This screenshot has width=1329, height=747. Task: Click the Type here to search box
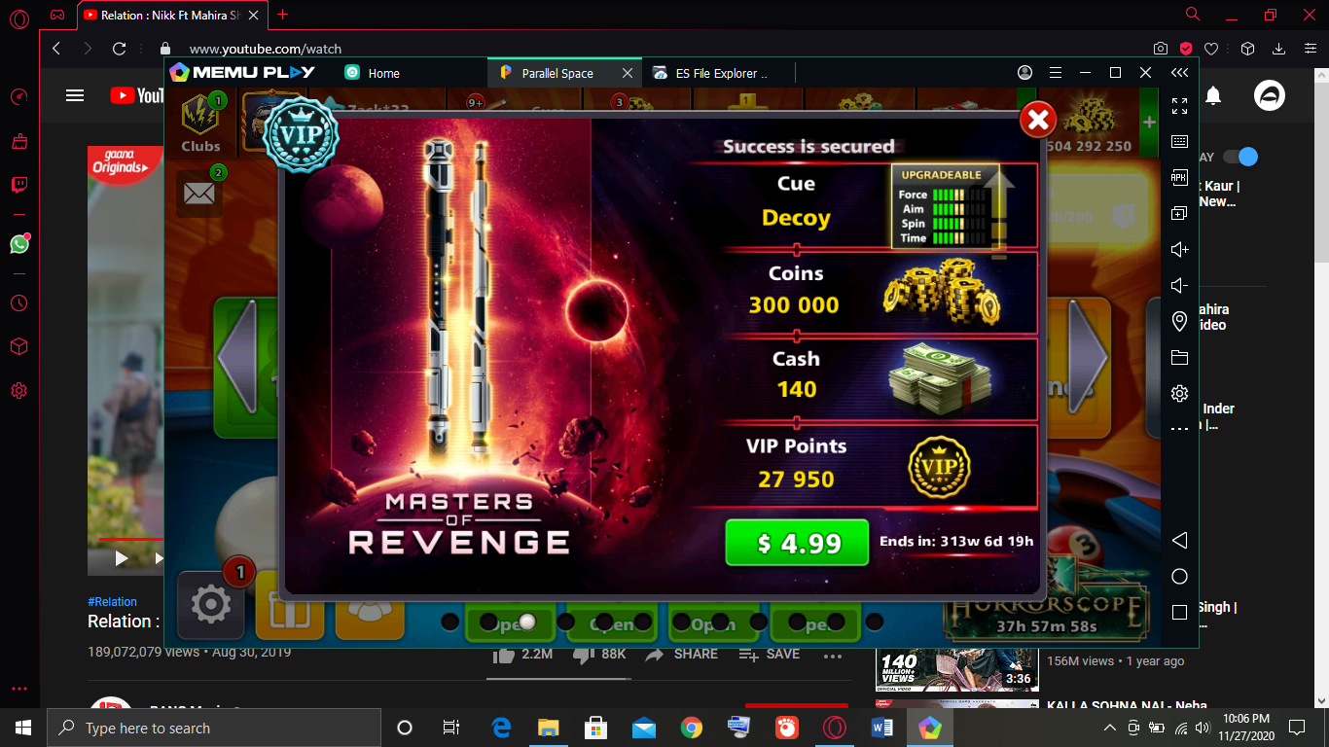coord(214,728)
